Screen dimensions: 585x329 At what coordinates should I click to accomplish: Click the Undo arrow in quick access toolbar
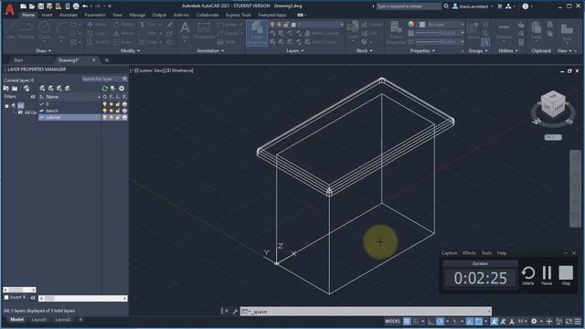[85, 6]
